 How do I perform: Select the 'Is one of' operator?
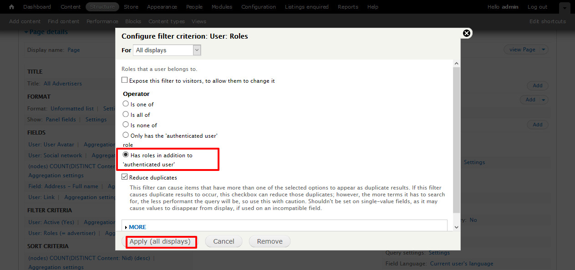click(126, 104)
